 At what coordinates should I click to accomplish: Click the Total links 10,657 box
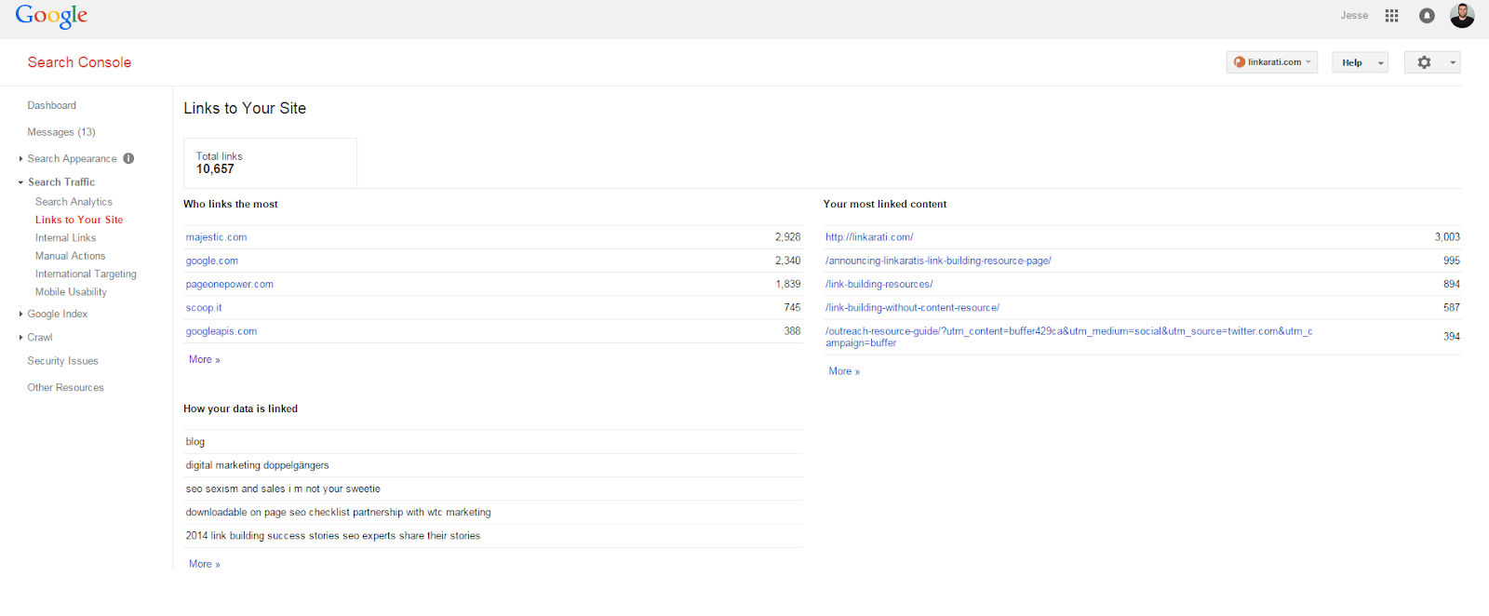pyautogui.click(x=270, y=163)
